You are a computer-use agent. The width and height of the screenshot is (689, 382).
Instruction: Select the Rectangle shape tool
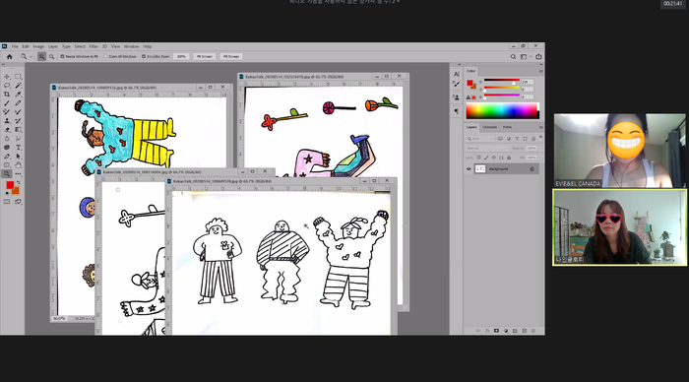[x=7, y=164]
